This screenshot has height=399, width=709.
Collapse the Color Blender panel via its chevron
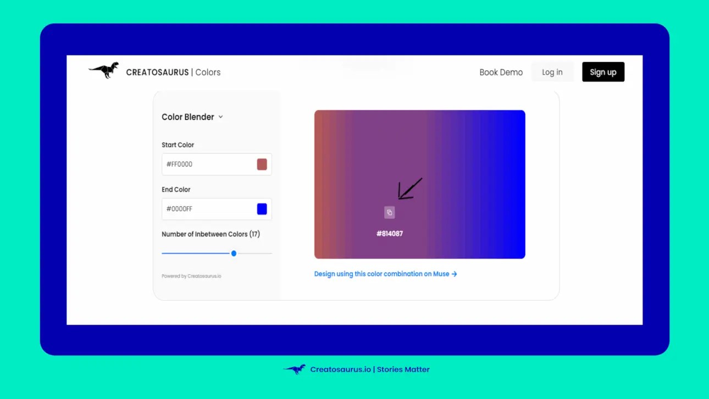[220, 117]
